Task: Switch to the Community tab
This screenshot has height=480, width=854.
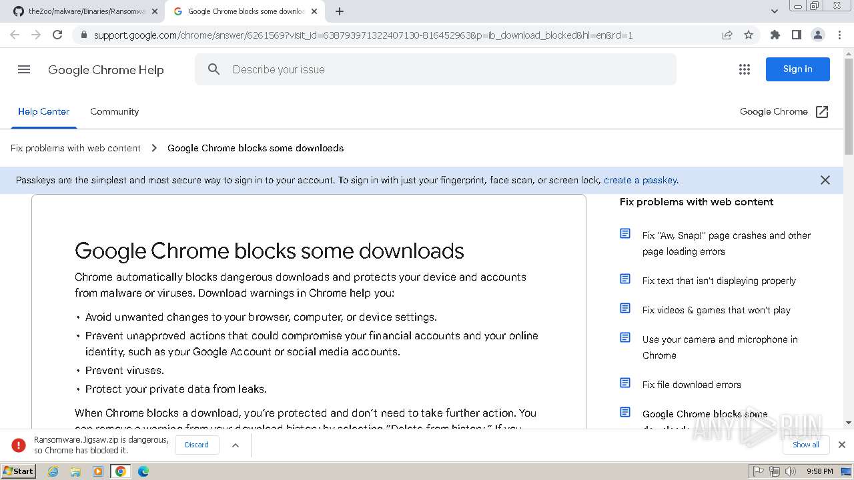Action: tap(115, 111)
